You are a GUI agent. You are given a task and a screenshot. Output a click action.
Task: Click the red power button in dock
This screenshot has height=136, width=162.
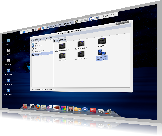tap(93, 110)
